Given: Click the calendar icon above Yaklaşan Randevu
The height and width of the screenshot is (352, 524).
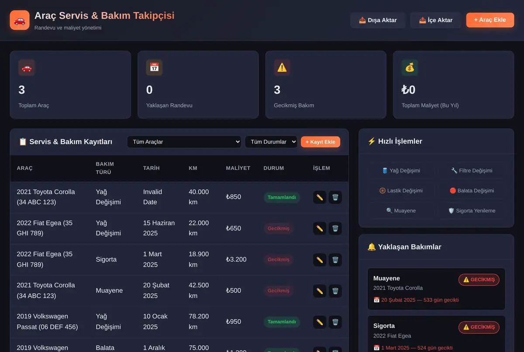Looking at the screenshot, I should pos(155,68).
